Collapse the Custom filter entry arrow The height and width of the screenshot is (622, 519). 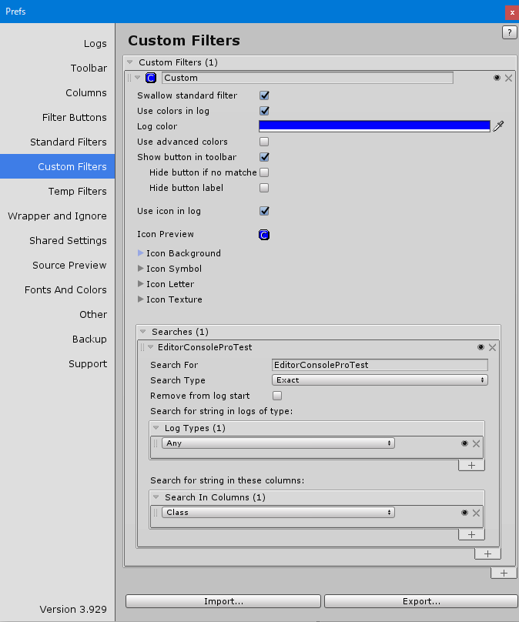click(x=138, y=78)
